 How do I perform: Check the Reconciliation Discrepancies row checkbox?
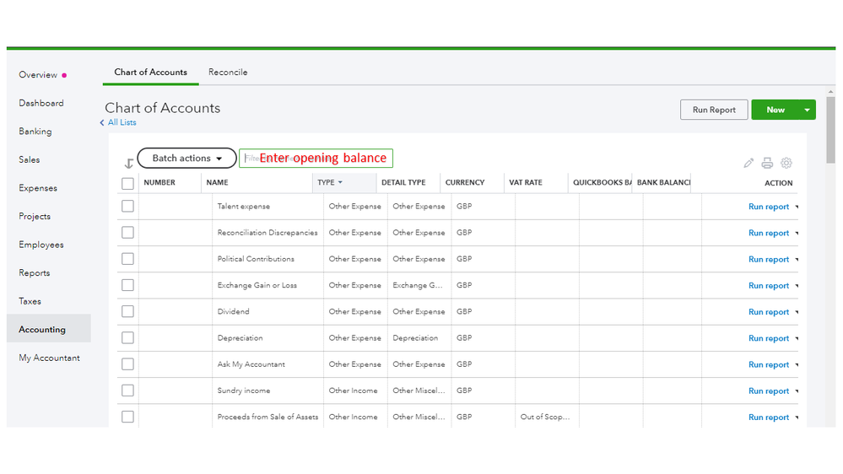point(127,233)
